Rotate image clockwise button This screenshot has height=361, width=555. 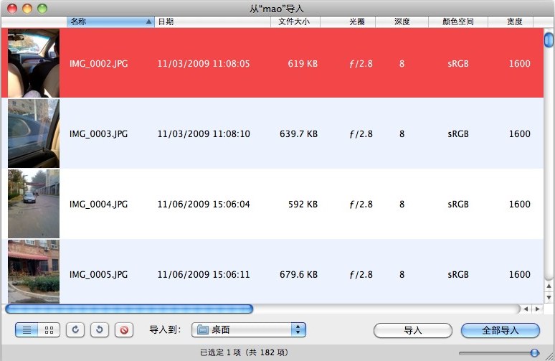click(75, 330)
